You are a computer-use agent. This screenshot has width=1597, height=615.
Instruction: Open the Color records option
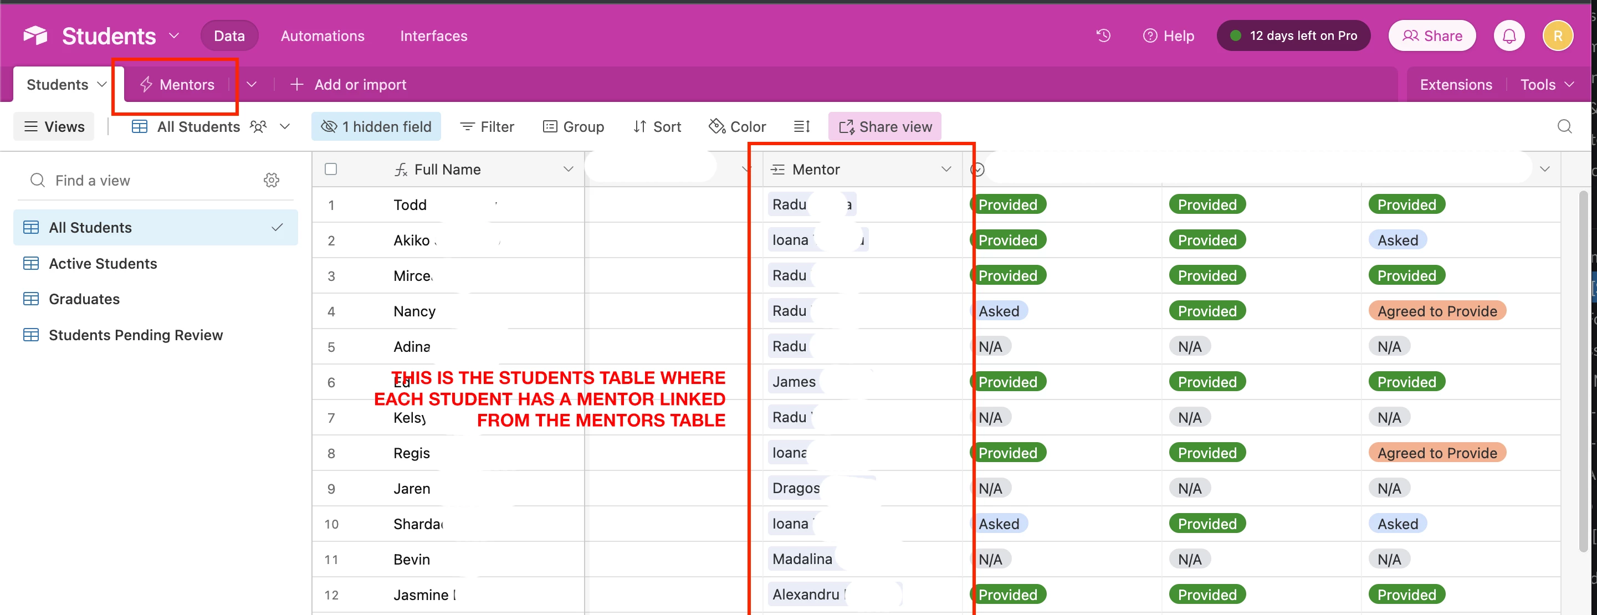737,126
